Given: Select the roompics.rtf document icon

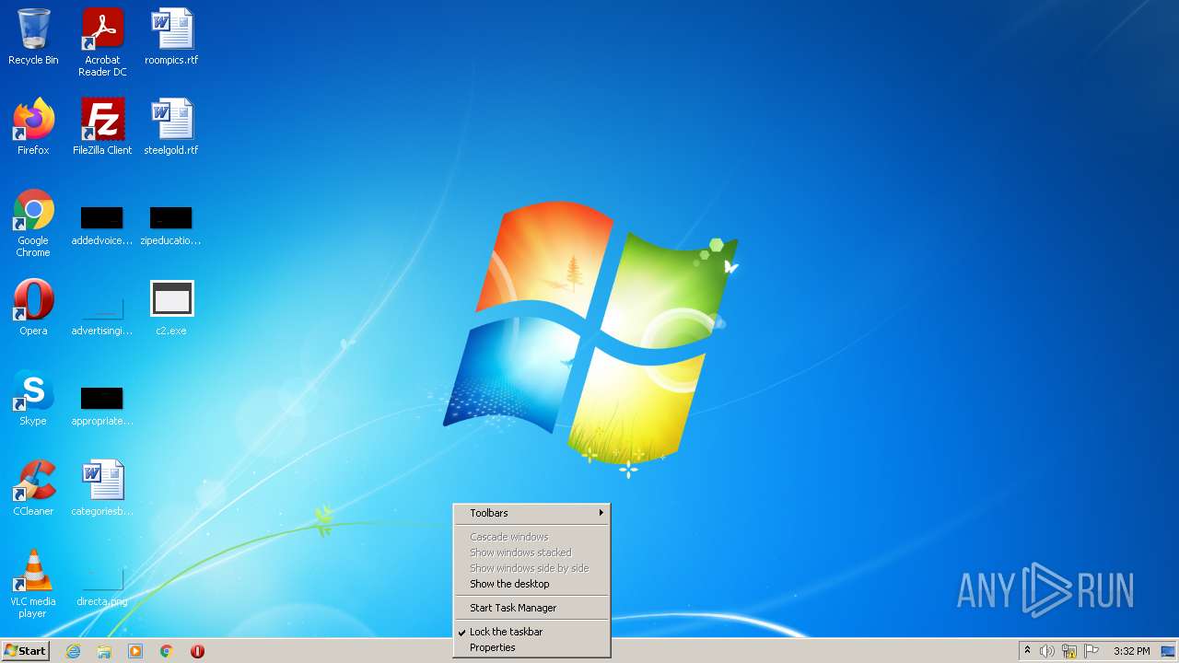Looking at the screenshot, I should click(171, 37).
